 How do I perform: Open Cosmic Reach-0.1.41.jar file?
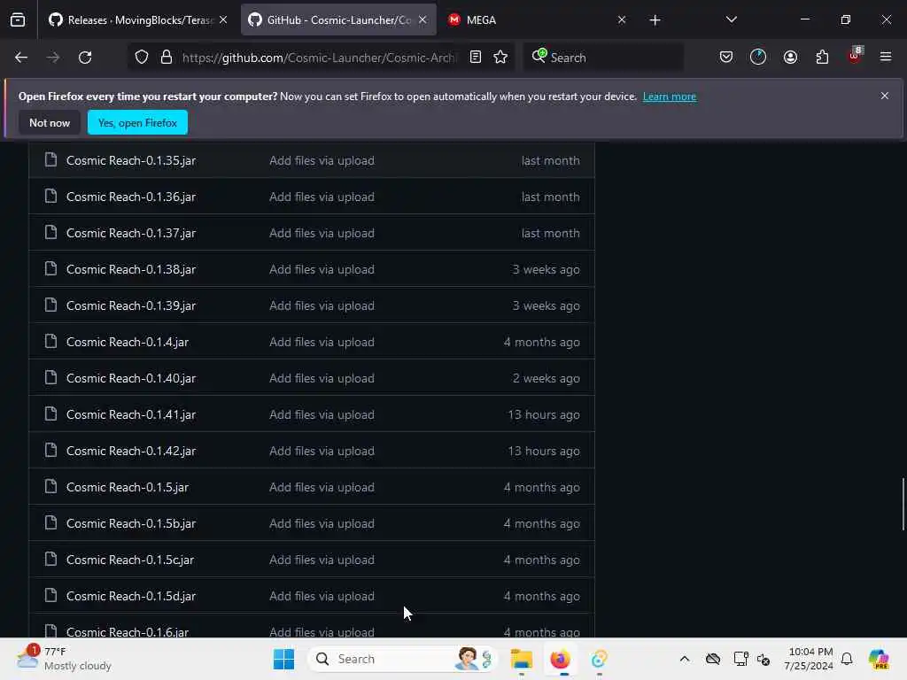click(x=131, y=415)
